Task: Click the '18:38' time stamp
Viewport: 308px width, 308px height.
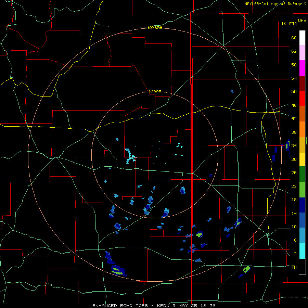Action: pos(208,306)
